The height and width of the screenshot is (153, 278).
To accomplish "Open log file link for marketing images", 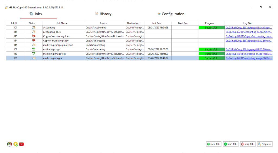I will [249, 58].
